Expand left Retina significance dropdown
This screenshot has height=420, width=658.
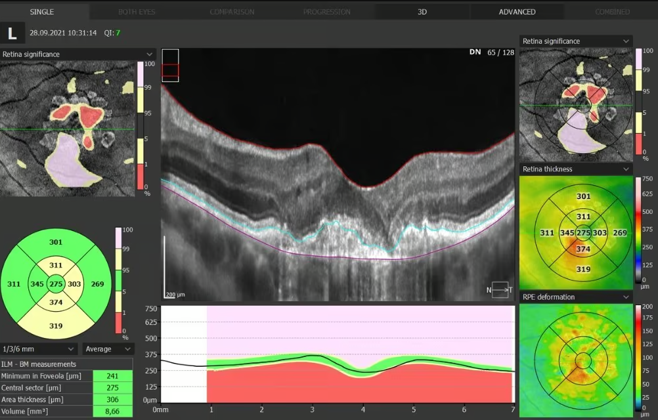tap(77, 54)
